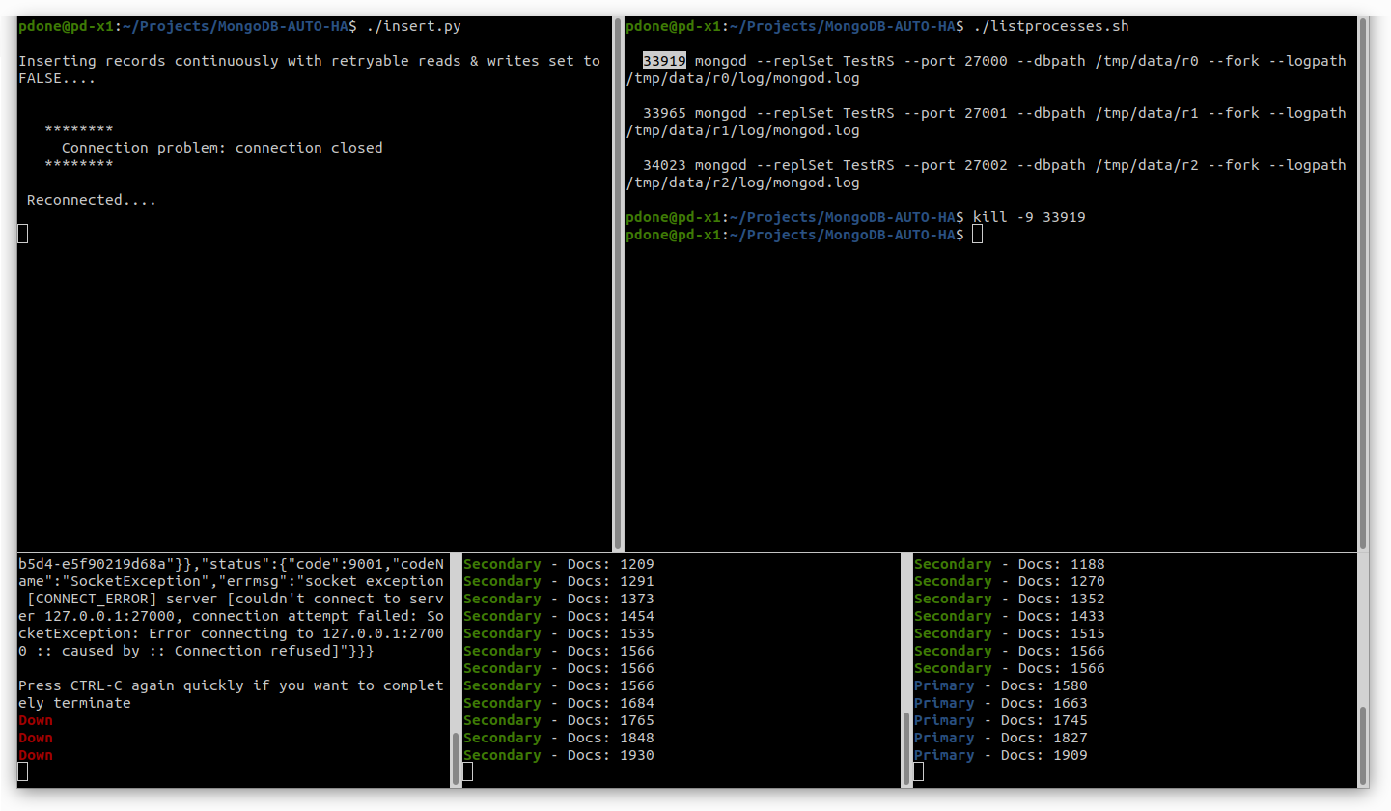Click 'Secondary - Docs: 1535' row

click(x=559, y=633)
